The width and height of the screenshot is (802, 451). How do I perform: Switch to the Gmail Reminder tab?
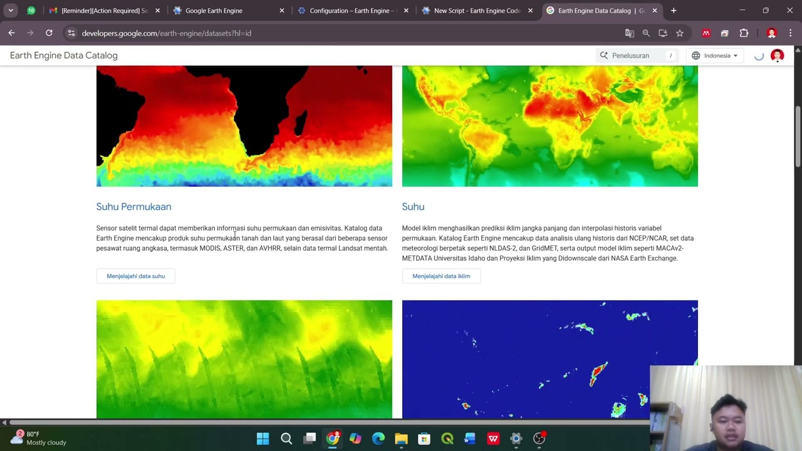coord(105,11)
